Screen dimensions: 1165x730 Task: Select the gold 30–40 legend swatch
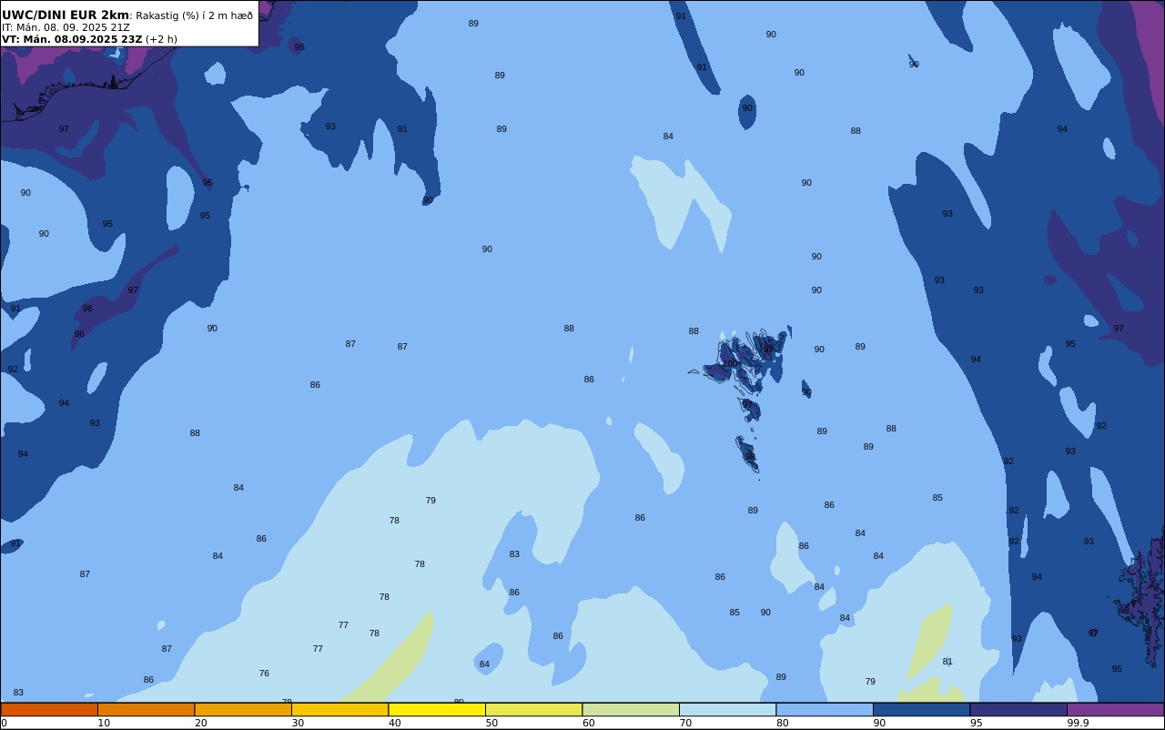339,709
